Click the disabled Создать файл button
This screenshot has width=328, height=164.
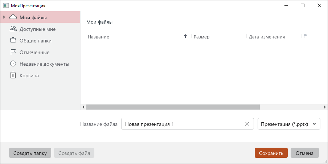click(x=74, y=153)
